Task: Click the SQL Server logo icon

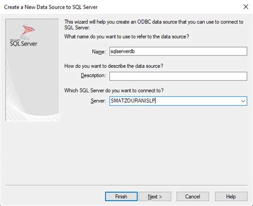Action: 27,31
